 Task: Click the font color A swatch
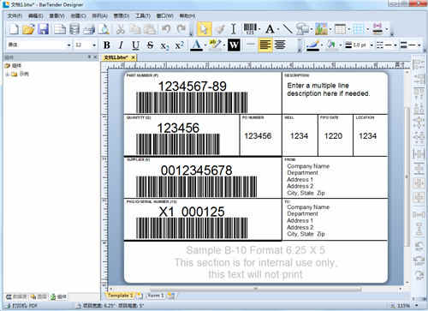196,45
